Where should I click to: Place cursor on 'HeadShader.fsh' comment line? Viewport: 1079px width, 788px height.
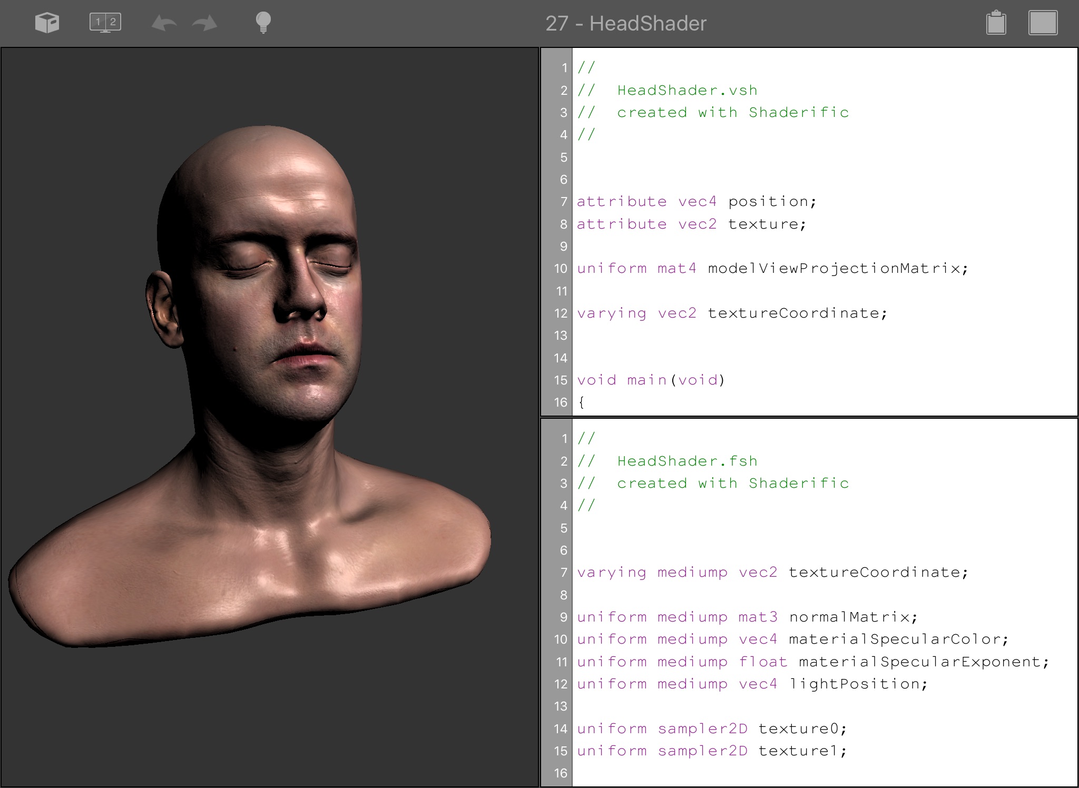(687, 461)
